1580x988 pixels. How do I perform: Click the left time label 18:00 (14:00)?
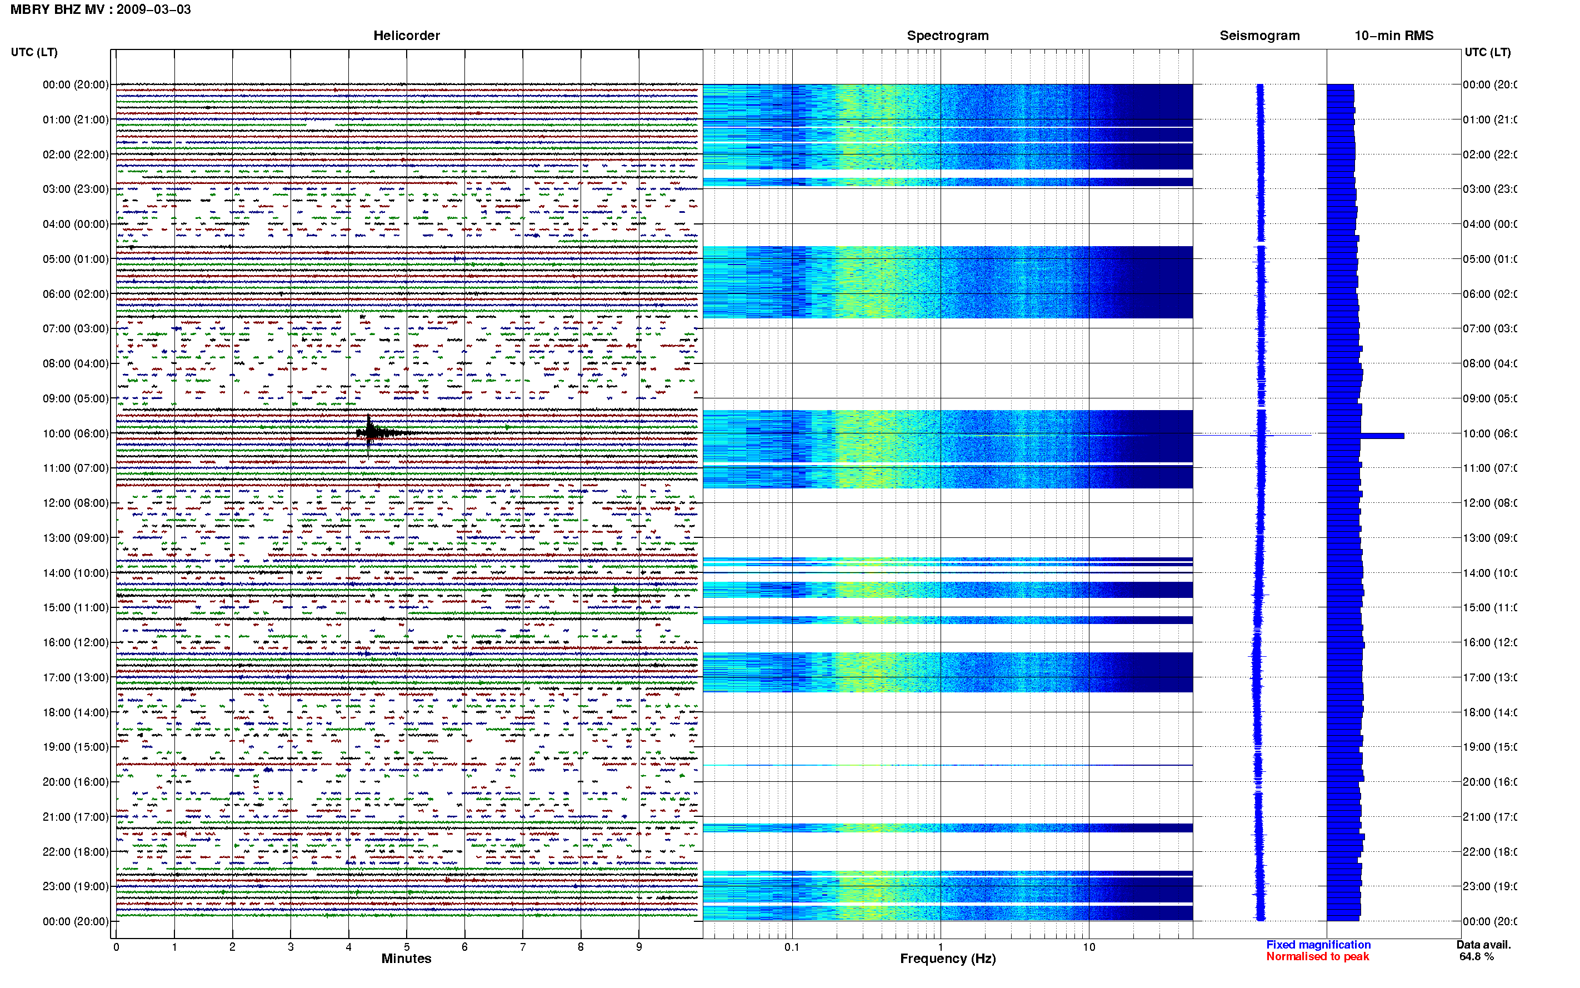click(76, 713)
